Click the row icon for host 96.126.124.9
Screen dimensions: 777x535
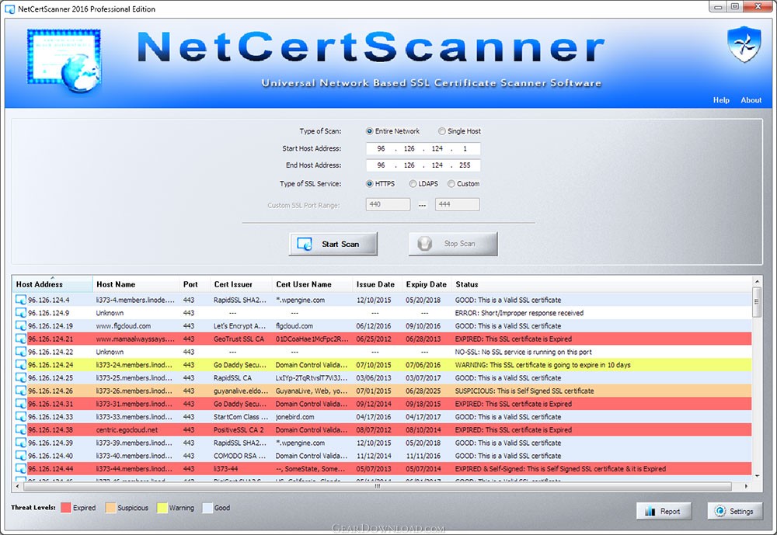pyautogui.click(x=21, y=313)
